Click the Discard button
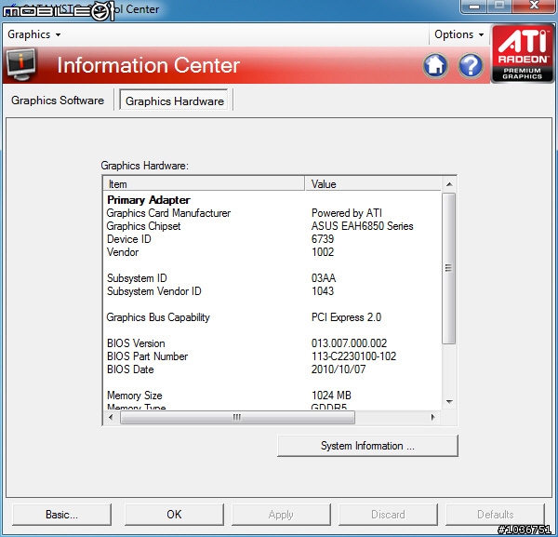The height and width of the screenshot is (537, 558). [388, 515]
